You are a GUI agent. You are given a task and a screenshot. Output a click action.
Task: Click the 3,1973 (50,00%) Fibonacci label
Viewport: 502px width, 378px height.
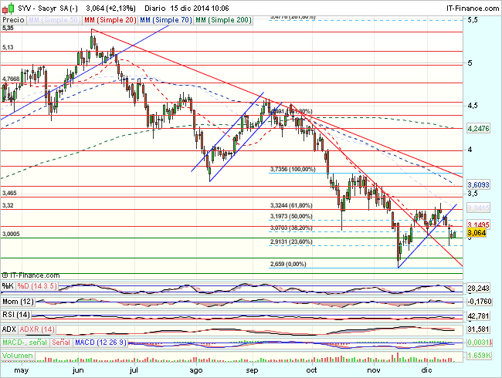tap(291, 217)
